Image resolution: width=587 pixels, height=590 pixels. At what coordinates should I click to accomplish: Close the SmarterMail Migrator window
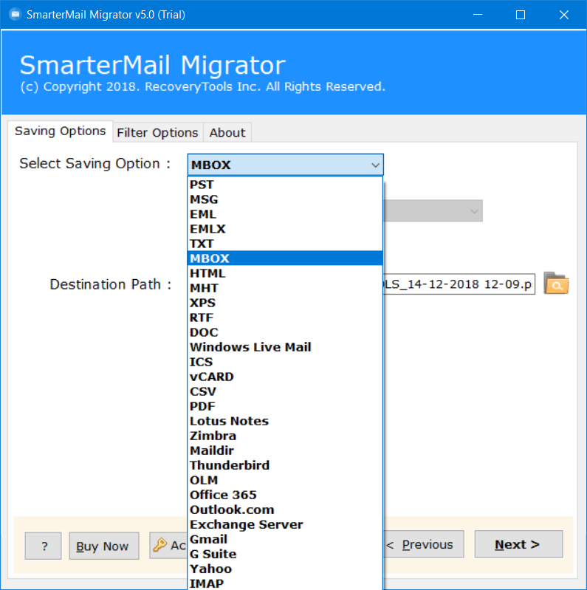pos(563,14)
